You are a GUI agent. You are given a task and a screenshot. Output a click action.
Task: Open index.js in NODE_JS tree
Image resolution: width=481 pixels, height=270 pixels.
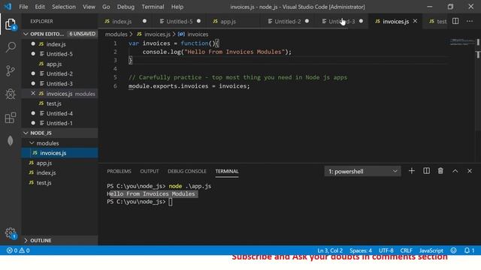click(x=59, y=173)
